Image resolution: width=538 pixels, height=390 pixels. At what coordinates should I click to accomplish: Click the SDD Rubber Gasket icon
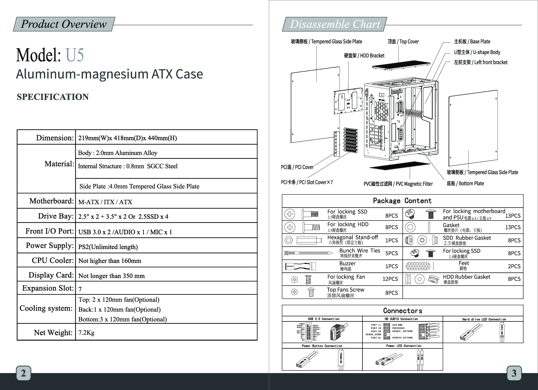click(422, 241)
